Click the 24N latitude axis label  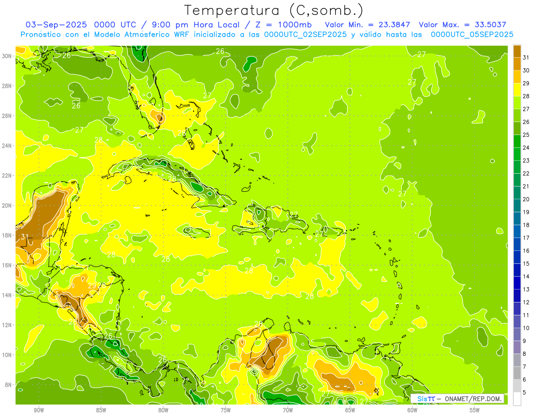pos(7,146)
